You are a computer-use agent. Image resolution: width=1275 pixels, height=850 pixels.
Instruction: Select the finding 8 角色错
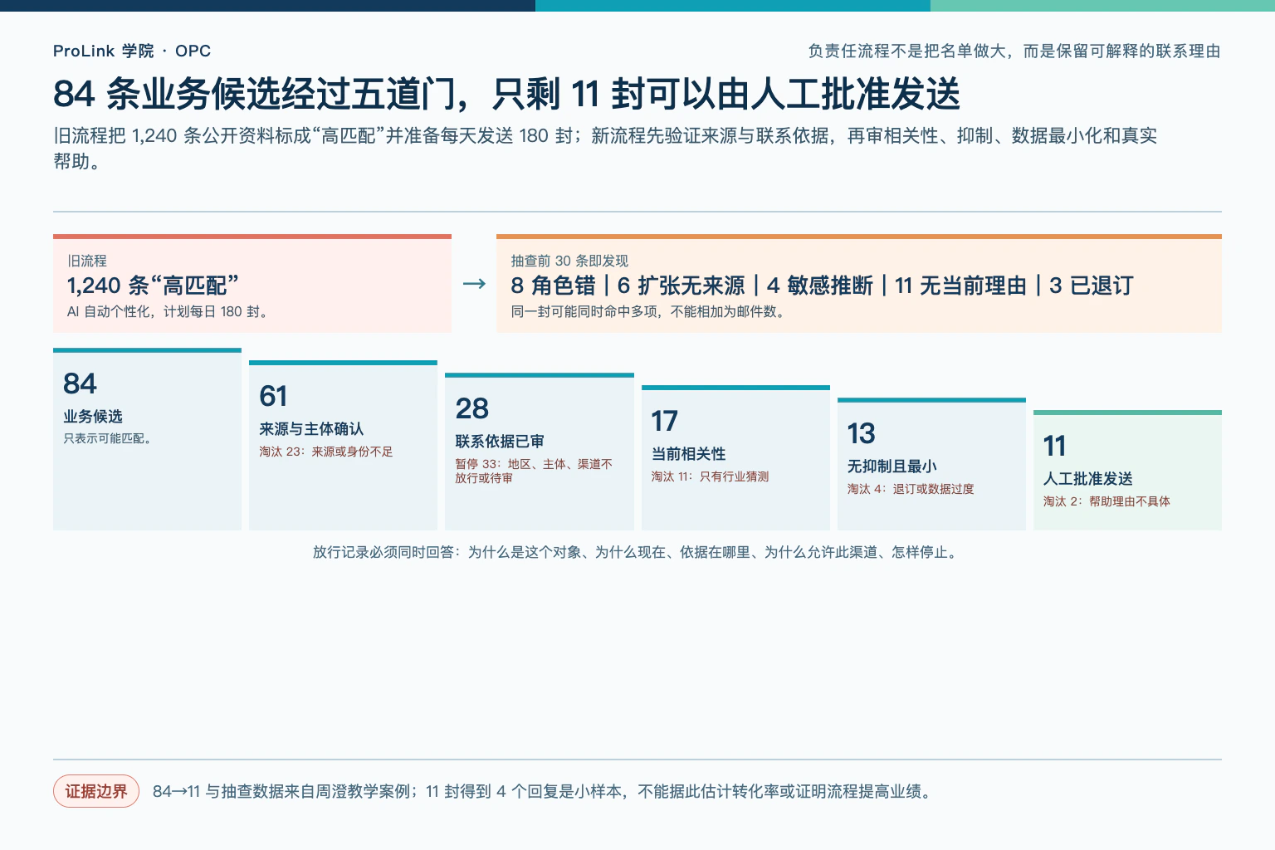(x=553, y=286)
